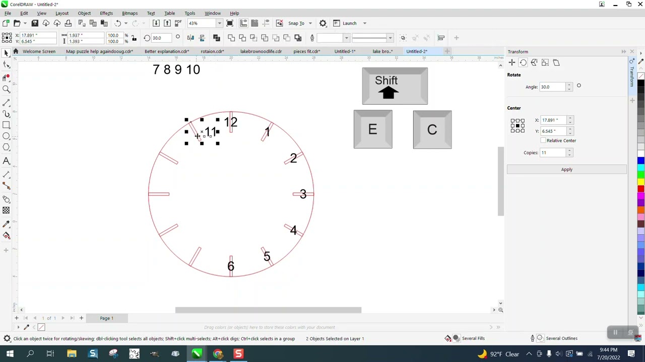This screenshot has height=362, width=645.
Task: Open the Bitmaps menu
Action: coord(130,13)
